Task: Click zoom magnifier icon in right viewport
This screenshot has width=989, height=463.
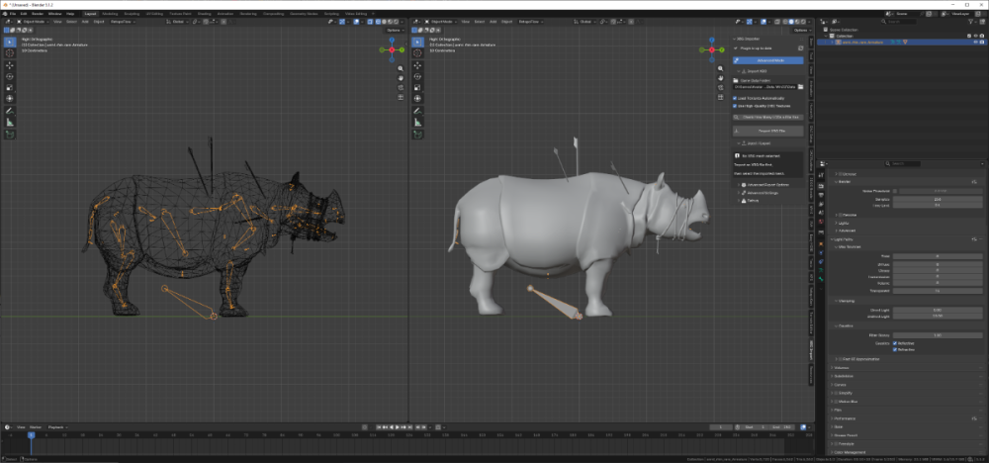Action: (721, 68)
